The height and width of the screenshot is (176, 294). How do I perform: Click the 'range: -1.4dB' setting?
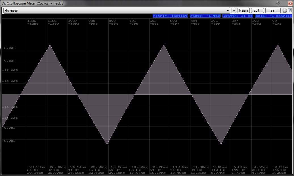coord(205,16)
